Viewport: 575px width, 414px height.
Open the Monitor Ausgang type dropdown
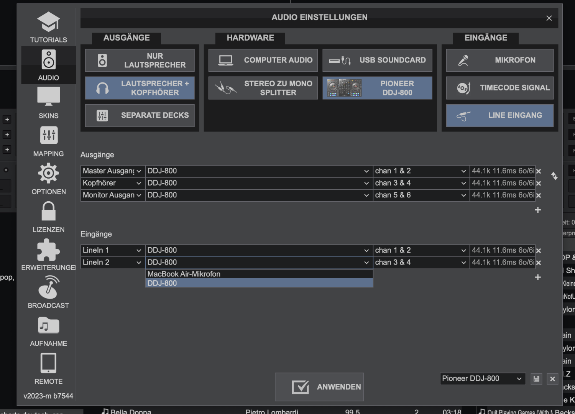coord(113,195)
